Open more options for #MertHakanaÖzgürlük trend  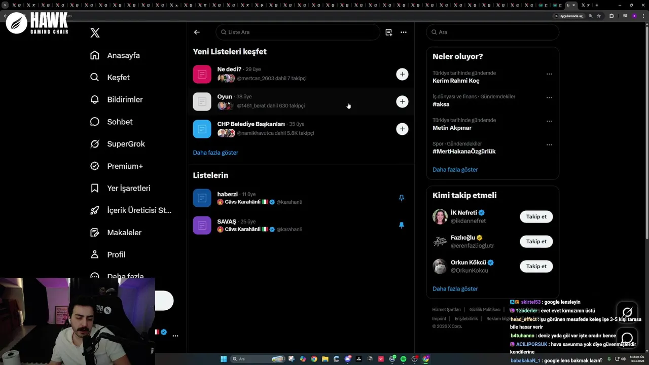click(x=549, y=144)
